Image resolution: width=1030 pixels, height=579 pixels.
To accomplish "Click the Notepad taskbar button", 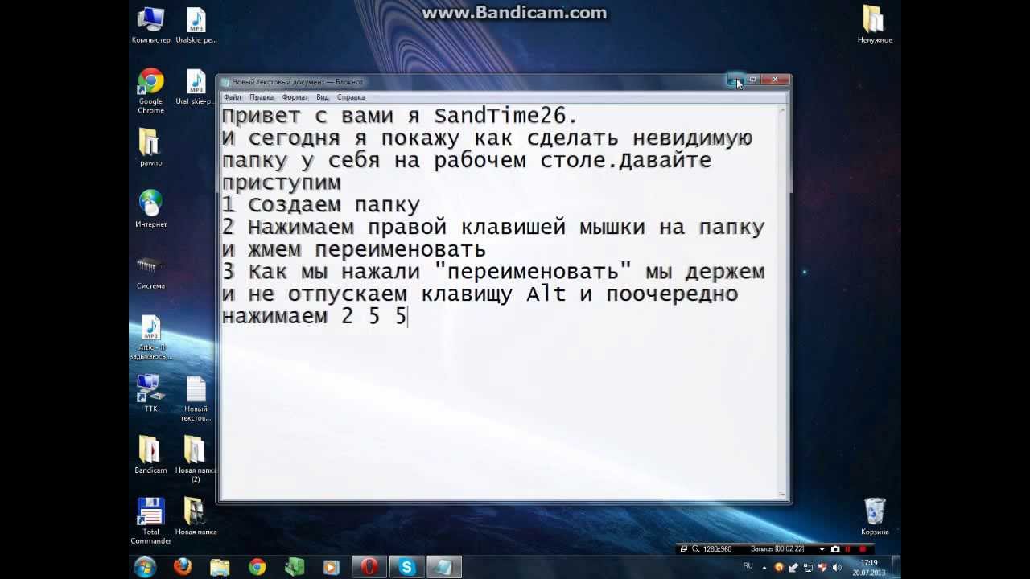I will [444, 567].
